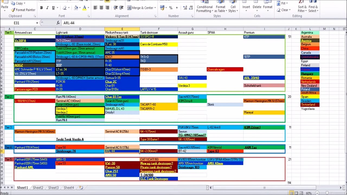
Task: Open font color dropdown arrow
Action: coord(89,8)
